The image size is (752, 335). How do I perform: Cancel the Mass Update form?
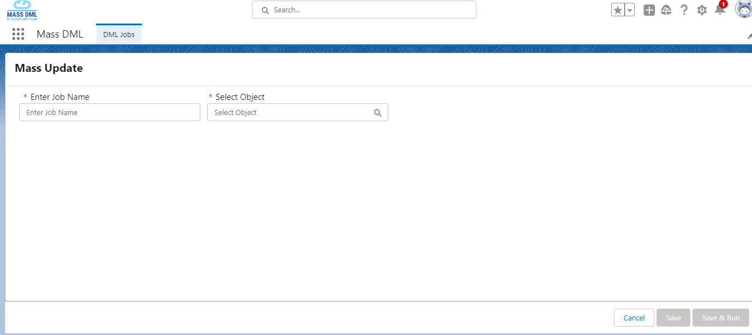point(634,318)
